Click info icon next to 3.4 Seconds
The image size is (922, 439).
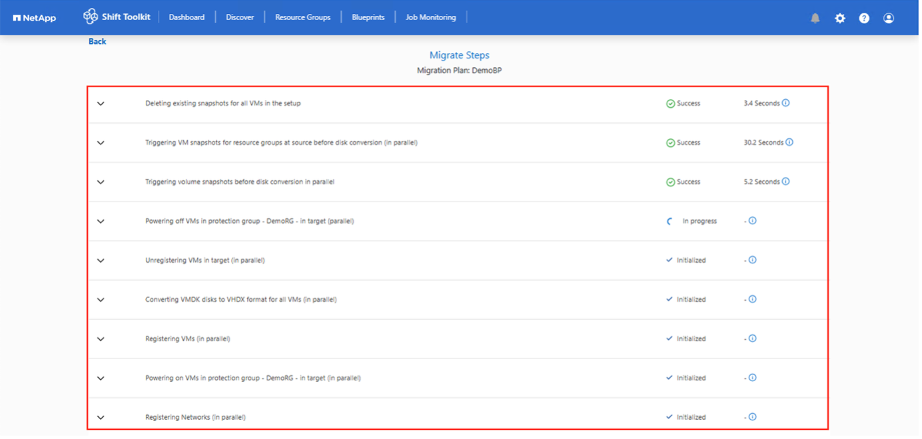tap(785, 103)
